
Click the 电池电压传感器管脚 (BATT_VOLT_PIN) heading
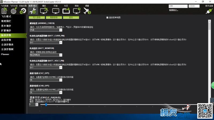point(47,61)
